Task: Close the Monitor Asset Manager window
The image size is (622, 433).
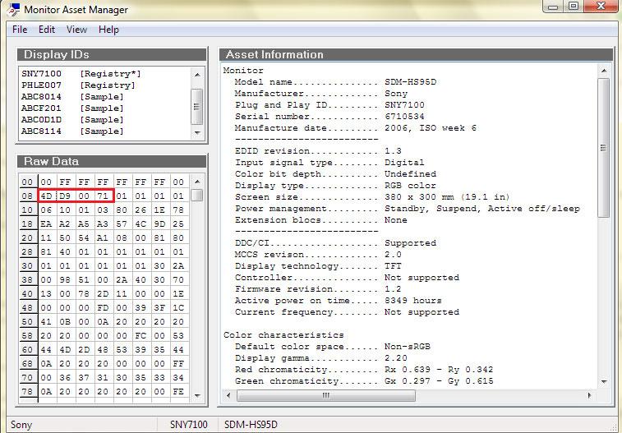Action: tap(601, 6)
